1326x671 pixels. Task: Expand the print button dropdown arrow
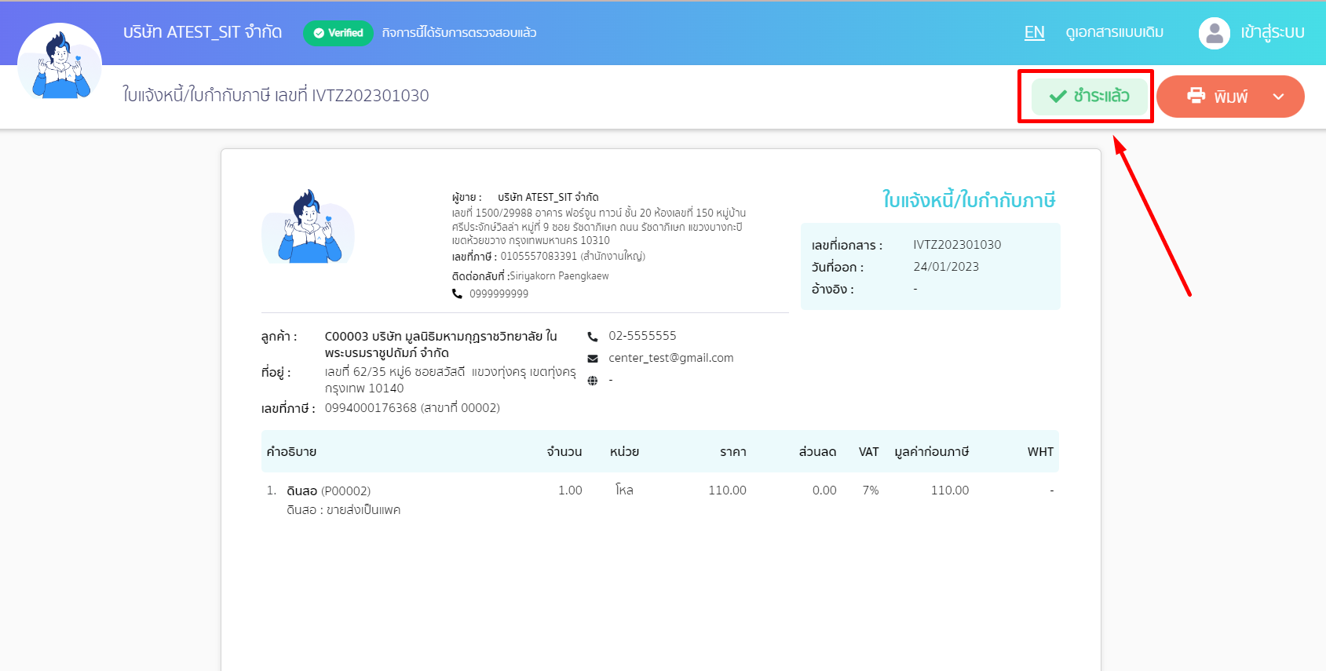point(1278,97)
